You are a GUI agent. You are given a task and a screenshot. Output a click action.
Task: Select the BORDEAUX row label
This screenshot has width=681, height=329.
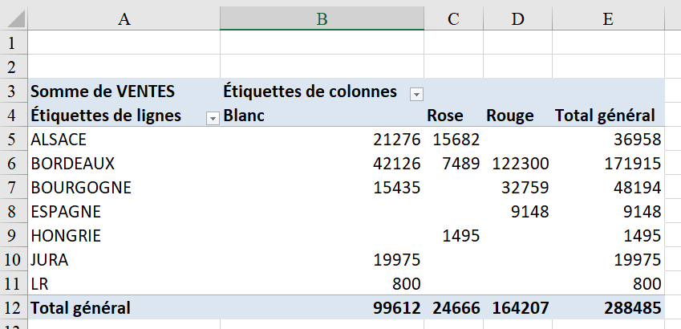[72, 164]
